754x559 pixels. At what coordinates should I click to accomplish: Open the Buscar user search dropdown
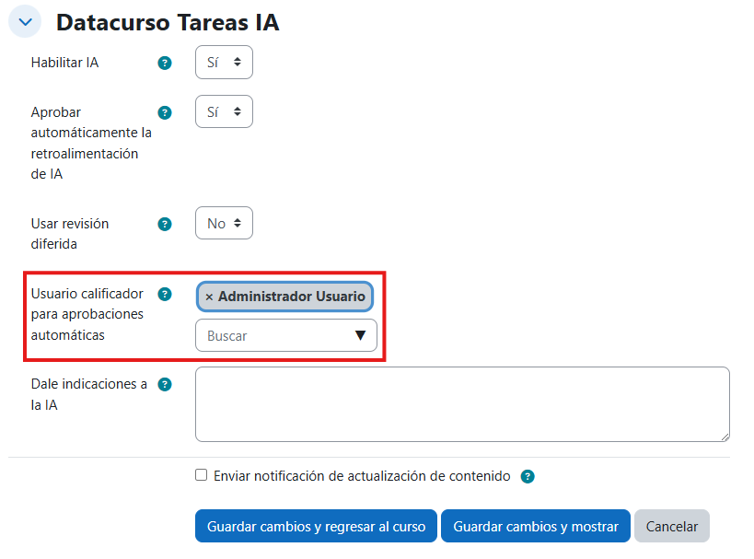tap(276, 334)
